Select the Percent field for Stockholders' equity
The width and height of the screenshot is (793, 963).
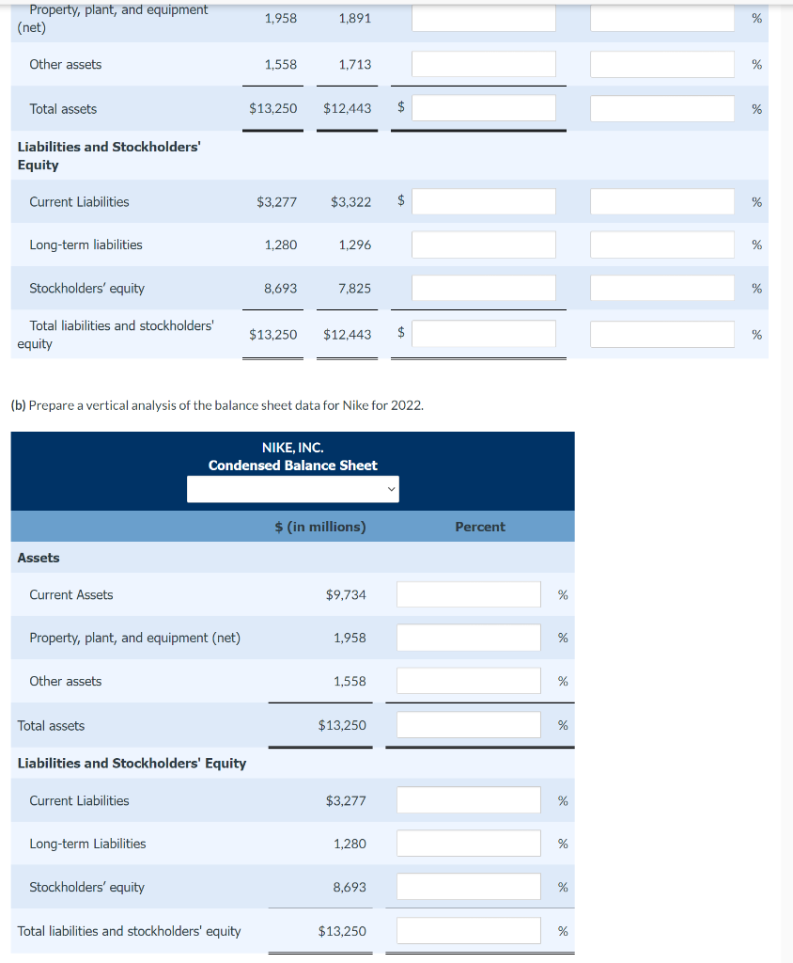pos(468,886)
